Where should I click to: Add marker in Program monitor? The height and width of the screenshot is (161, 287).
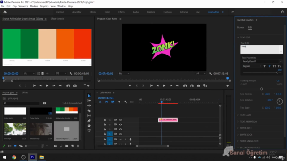pos(130,85)
